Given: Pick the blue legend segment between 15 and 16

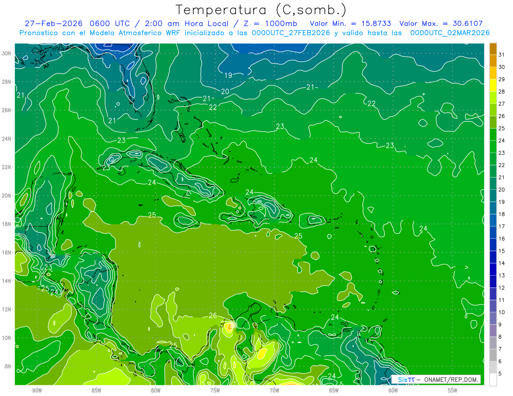Looking at the screenshot, I should [x=493, y=245].
